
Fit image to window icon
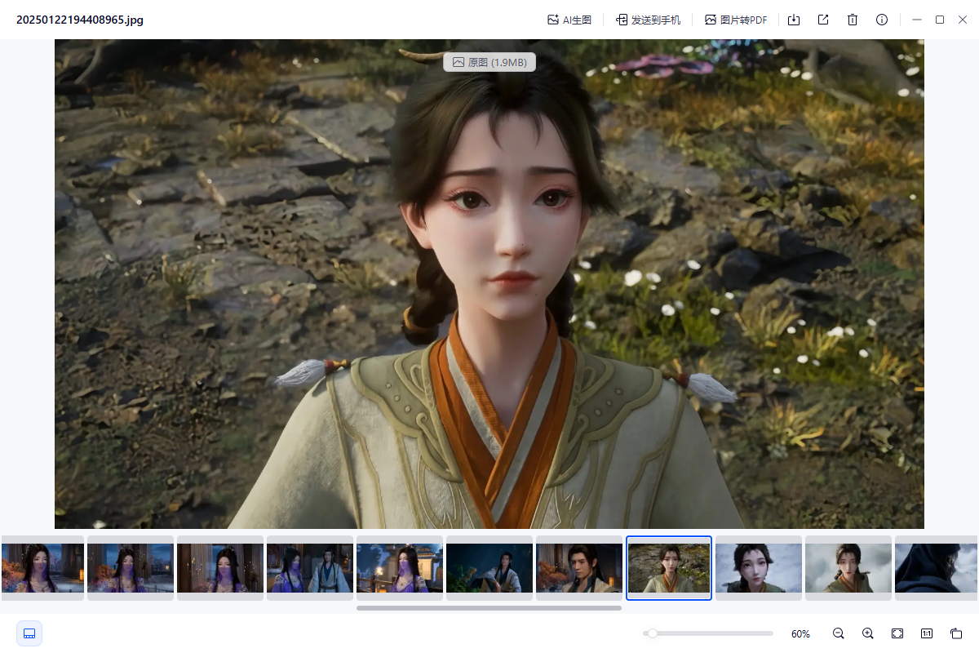[897, 633]
